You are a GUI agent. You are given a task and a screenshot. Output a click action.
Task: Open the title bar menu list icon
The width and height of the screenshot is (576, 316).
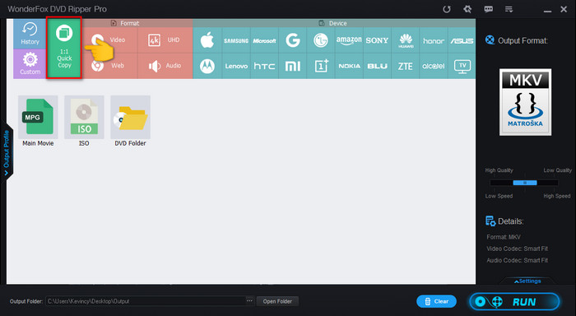[509, 9]
